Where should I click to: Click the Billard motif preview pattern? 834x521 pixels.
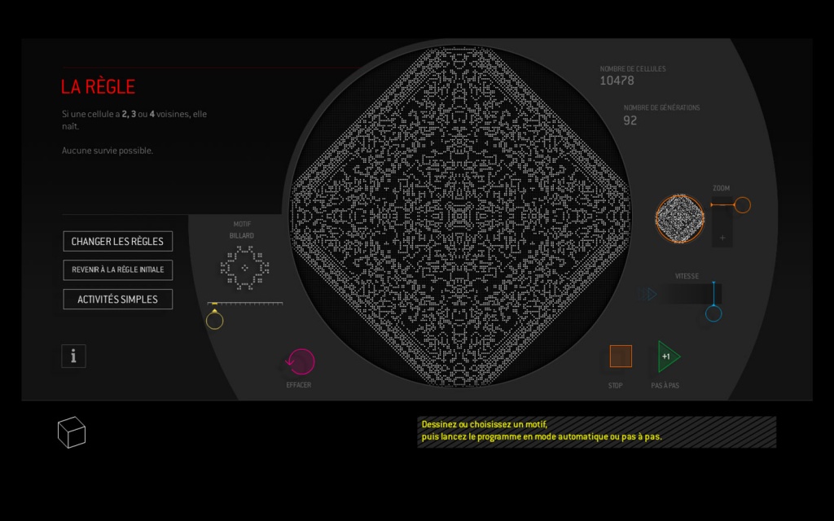click(244, 268)
